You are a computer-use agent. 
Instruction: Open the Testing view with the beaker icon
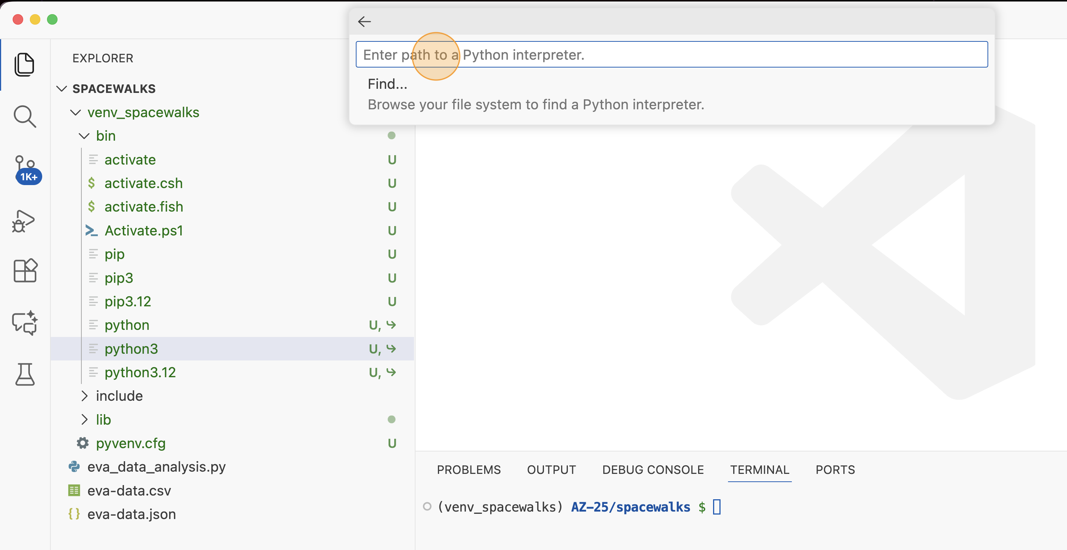click(25, 375)
